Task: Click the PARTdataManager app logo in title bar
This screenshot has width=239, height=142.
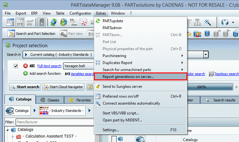Action: click(5, 5)
